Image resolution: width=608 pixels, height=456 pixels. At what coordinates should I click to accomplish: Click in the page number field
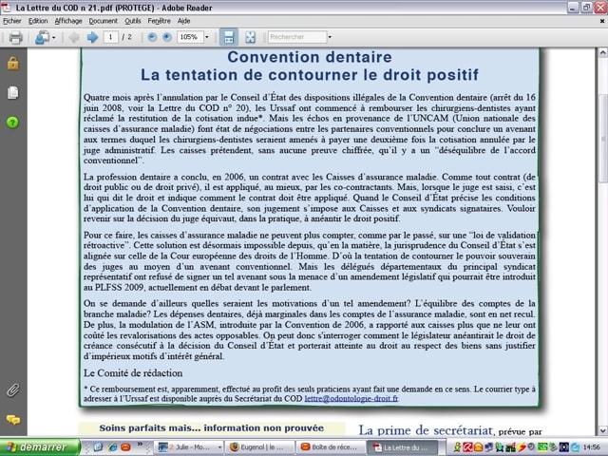coord(113,37)
